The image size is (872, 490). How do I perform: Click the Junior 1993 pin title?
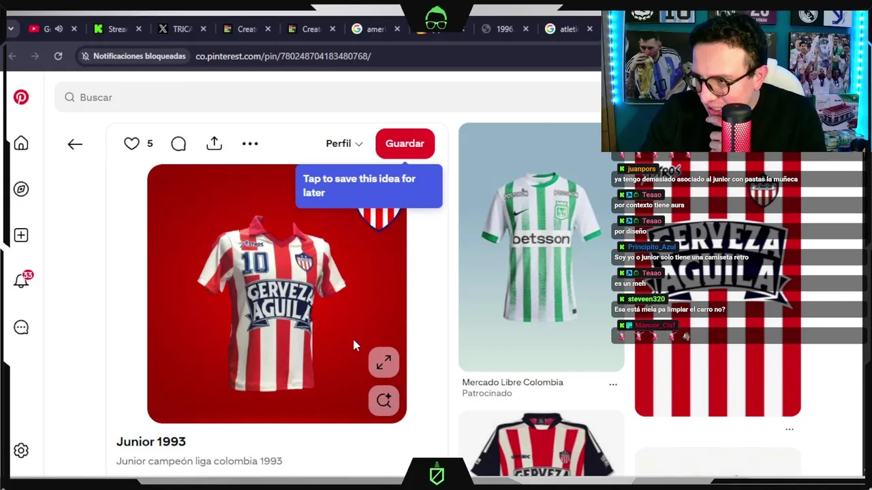[151, 442]
